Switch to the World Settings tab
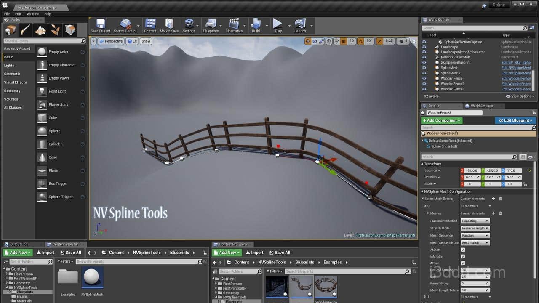 [x=481, y=106]
